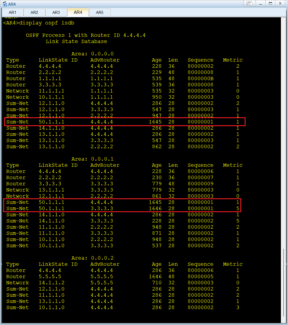The width and height of the screenshot is (288, 325).
Task: Click the restore-down window icon left of minimize
Action: click(x=250, y=4)
